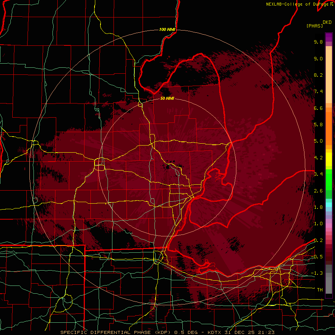Viewport: 335px width, 335px height.
Task: Click the NEXLAB-College of DuPage credit text
Action: tap(297, 4)
